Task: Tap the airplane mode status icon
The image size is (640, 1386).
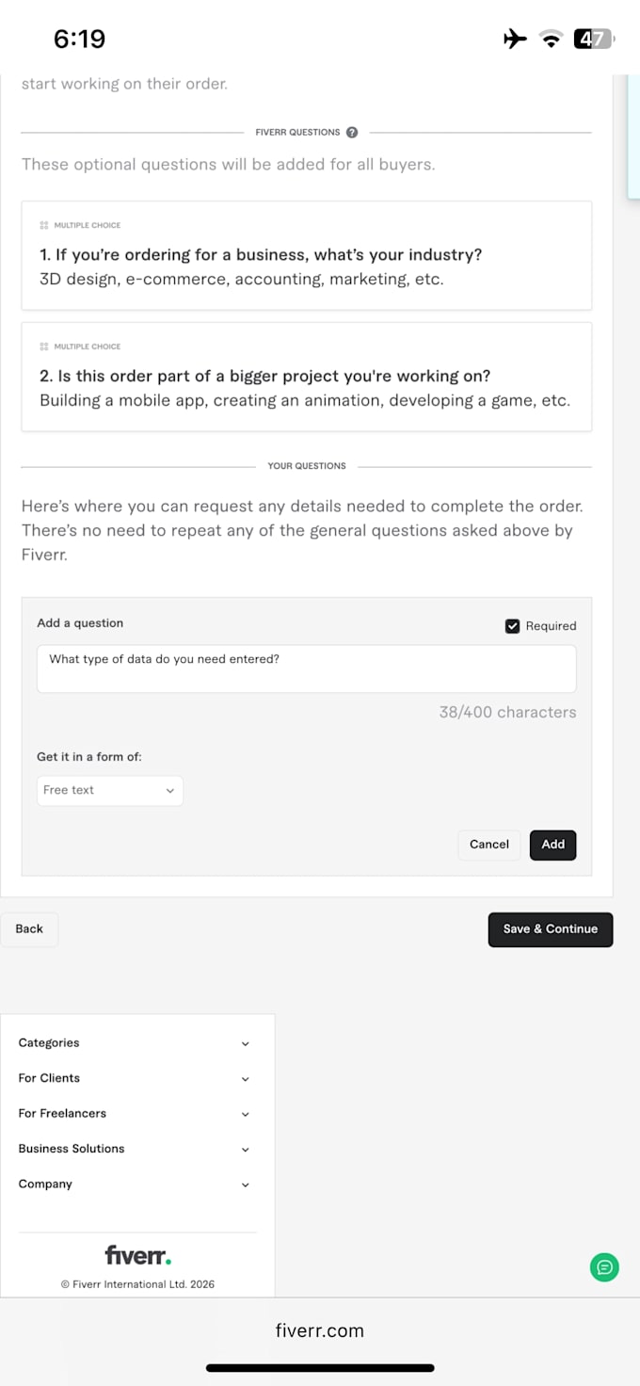Action: 515,39
